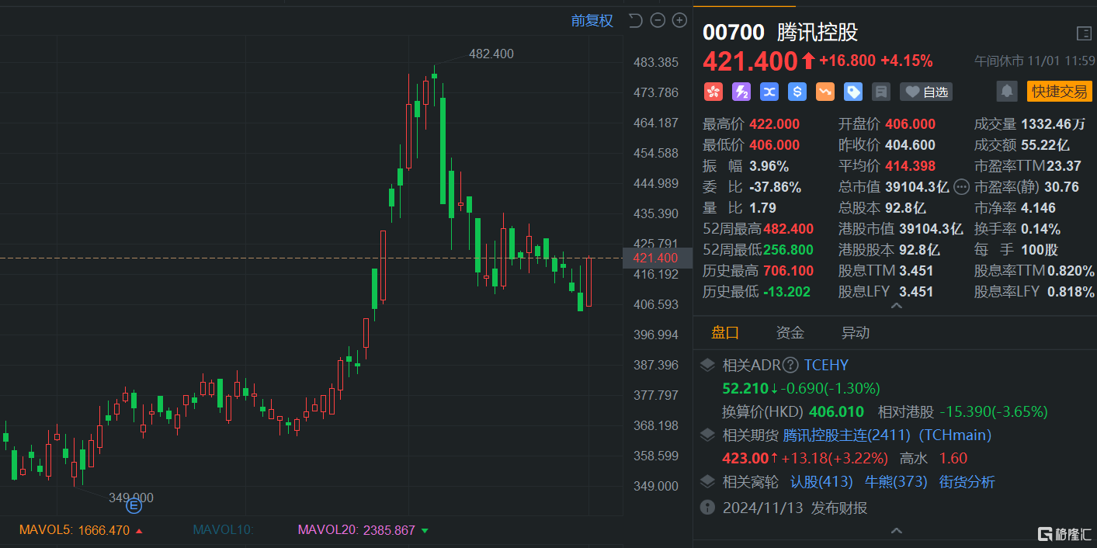Toggle 自选 favorite heart button
This screenshot has width=1097, height=548.
tap(926, 92)
